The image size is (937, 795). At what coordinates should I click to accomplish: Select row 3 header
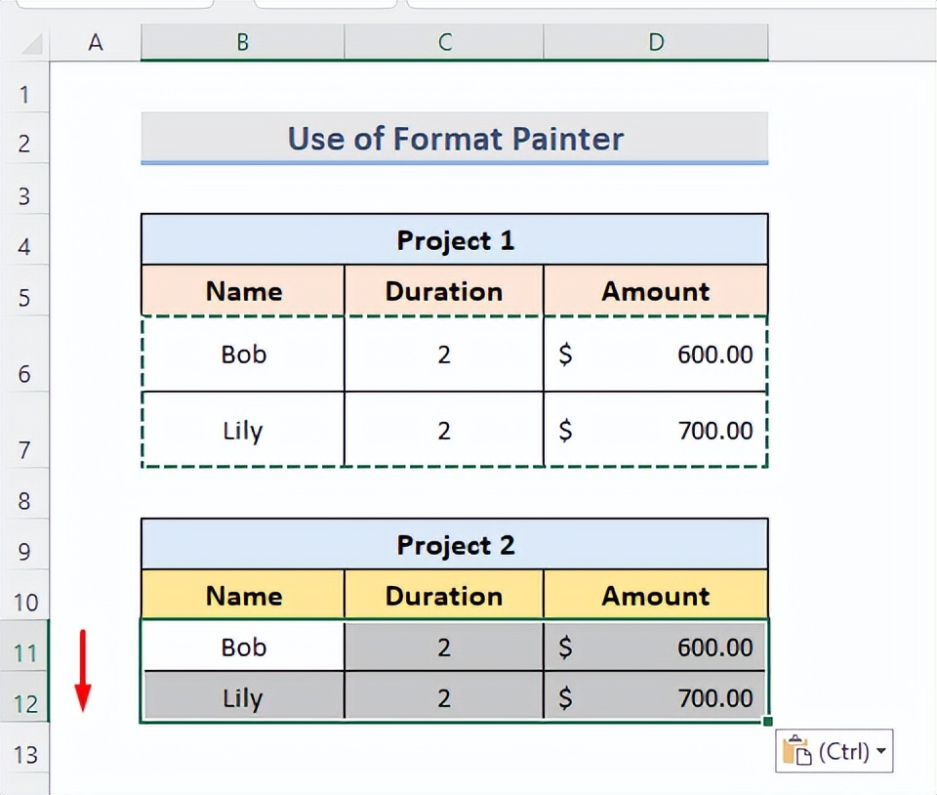(x=23, y=189)
